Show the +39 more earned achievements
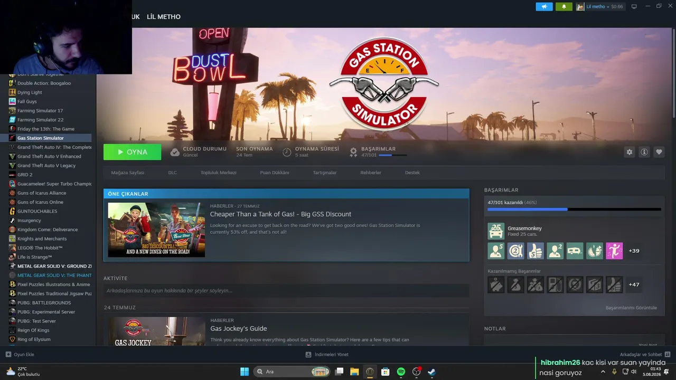Viewport: 676px width, 380px height. (x=634, y=251)
